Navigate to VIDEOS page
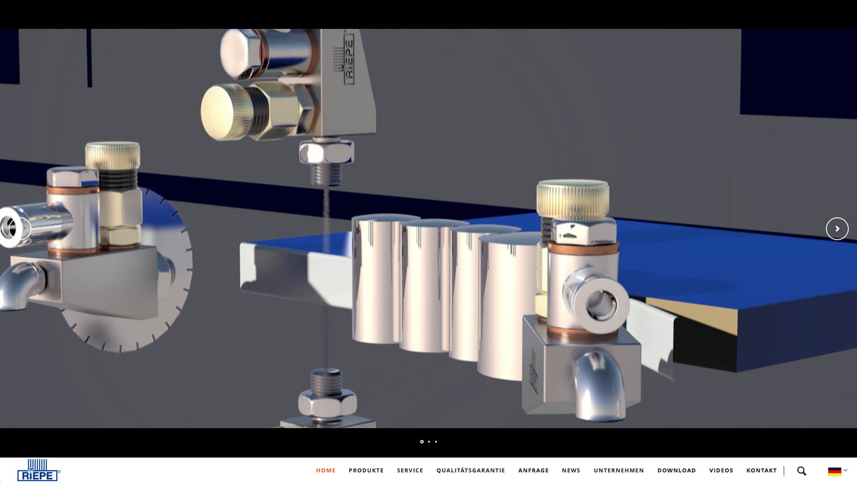The width and height of the screenshot is (857, 482). coord(721,470)
